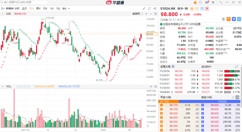Open VOL indicator hamburger menu
Image resolution: width=242 pixels, height=132 pixels.
[x=3, y=87]
